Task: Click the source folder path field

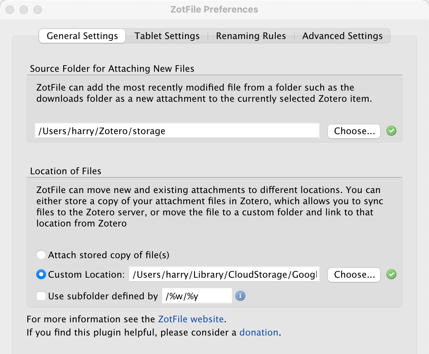Action: (x=177, y=131)
